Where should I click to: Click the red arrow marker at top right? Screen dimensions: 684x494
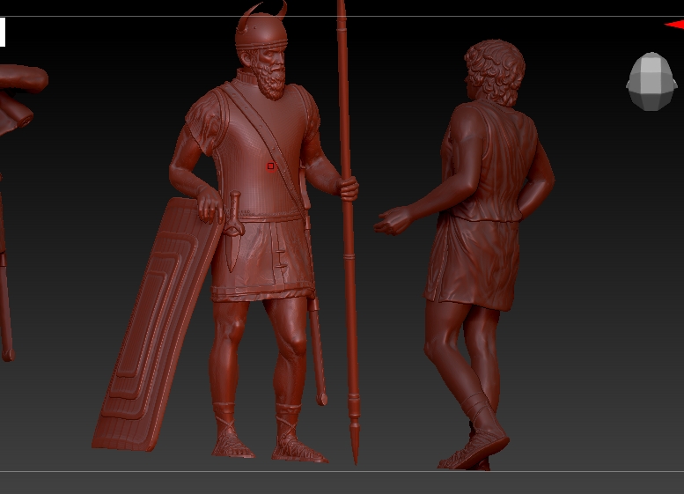point(673,25)
